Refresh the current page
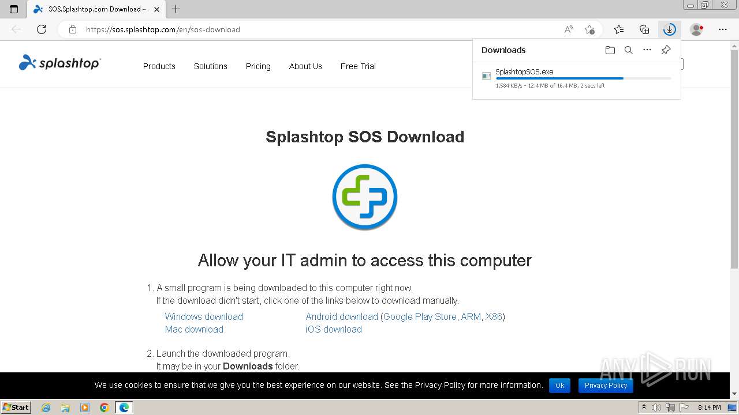Viewport: 739px width, 415px height. pyautogui.click(x=42, y=29)
